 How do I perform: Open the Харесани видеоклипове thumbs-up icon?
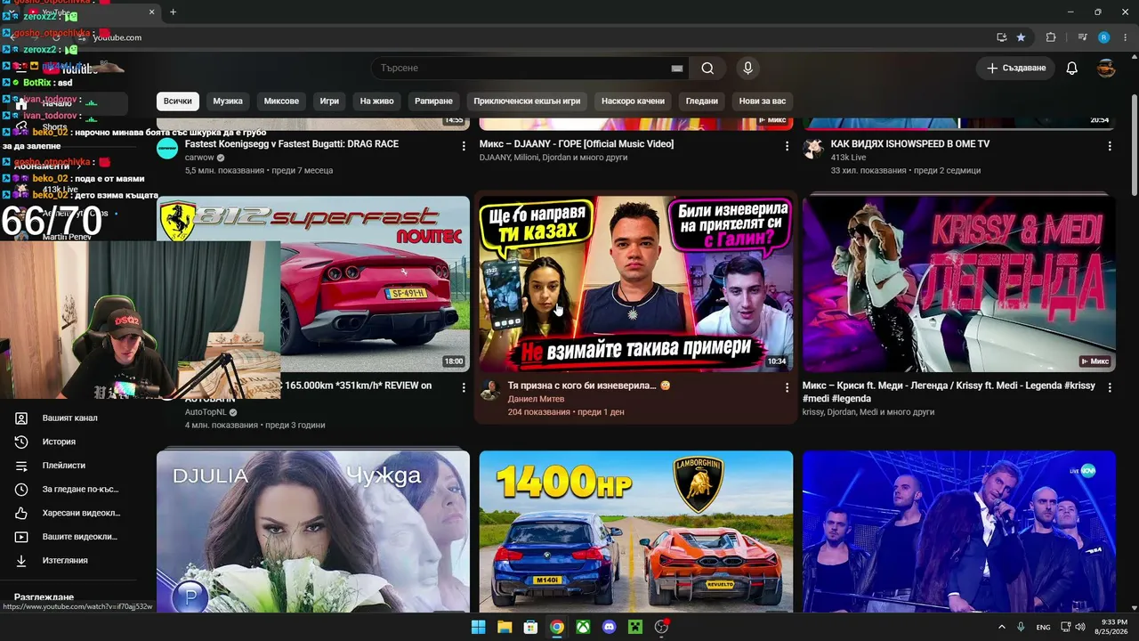tap(21, 513)
